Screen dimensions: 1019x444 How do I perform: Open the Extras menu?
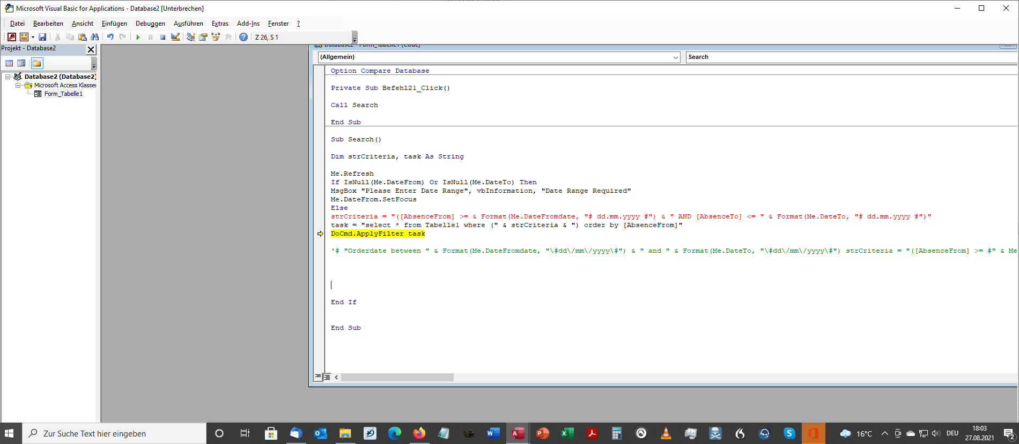click(220, 24)
